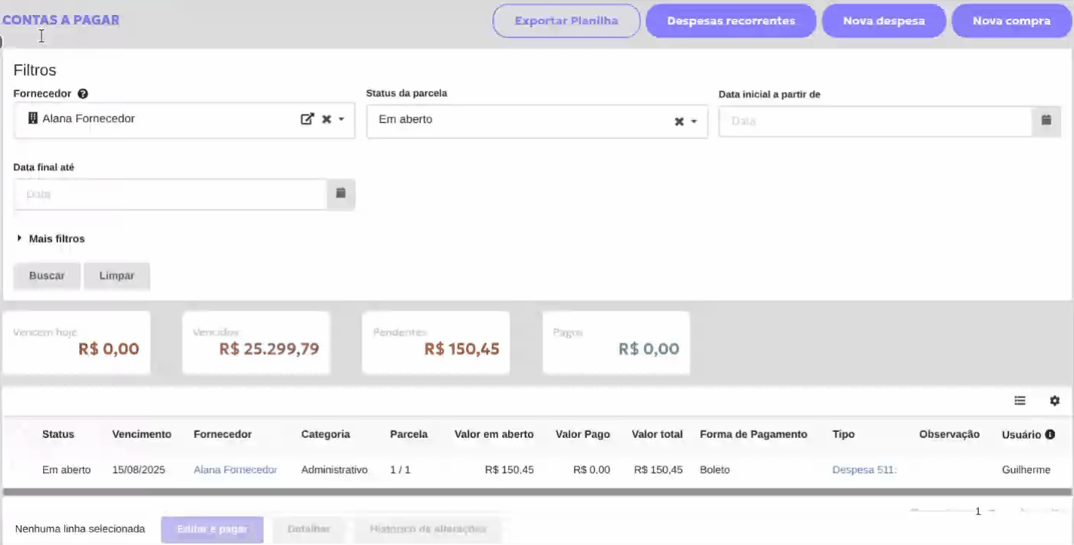1074x545 pixels.
Task: Click the Fornecedor help question mark icon
Action: 83,94
